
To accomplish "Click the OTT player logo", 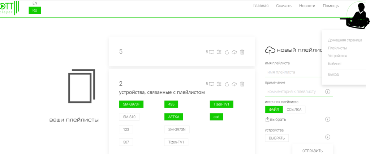I will click(x=9, y=8).
